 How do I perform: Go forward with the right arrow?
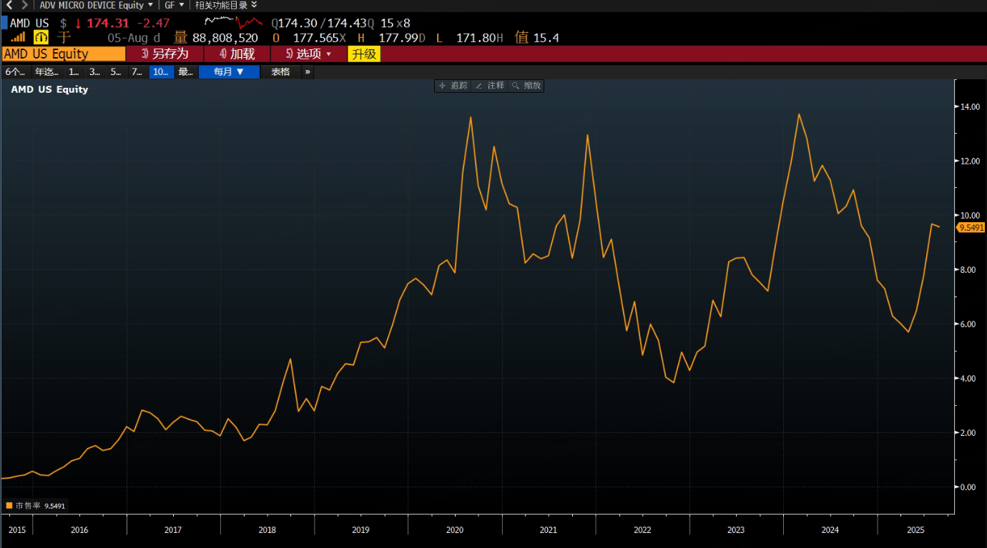pyautogui.click(x=25, y=5)
